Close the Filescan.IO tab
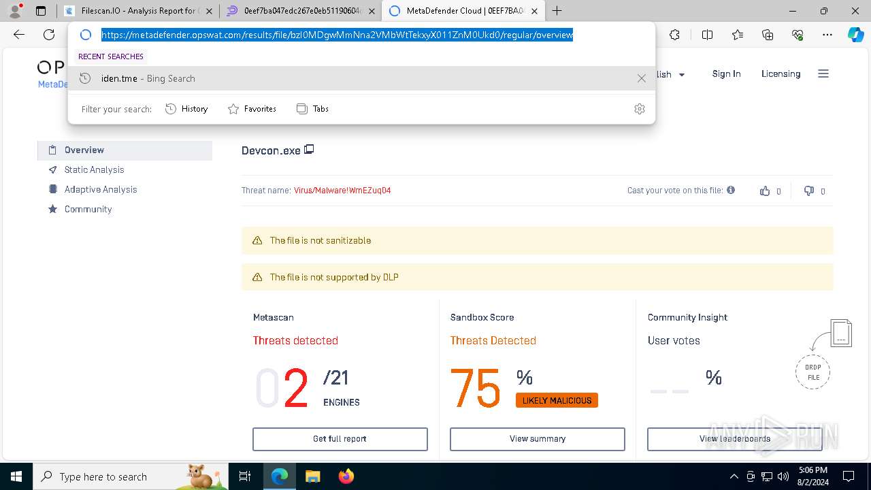The image size is (871, 490). 209,11
